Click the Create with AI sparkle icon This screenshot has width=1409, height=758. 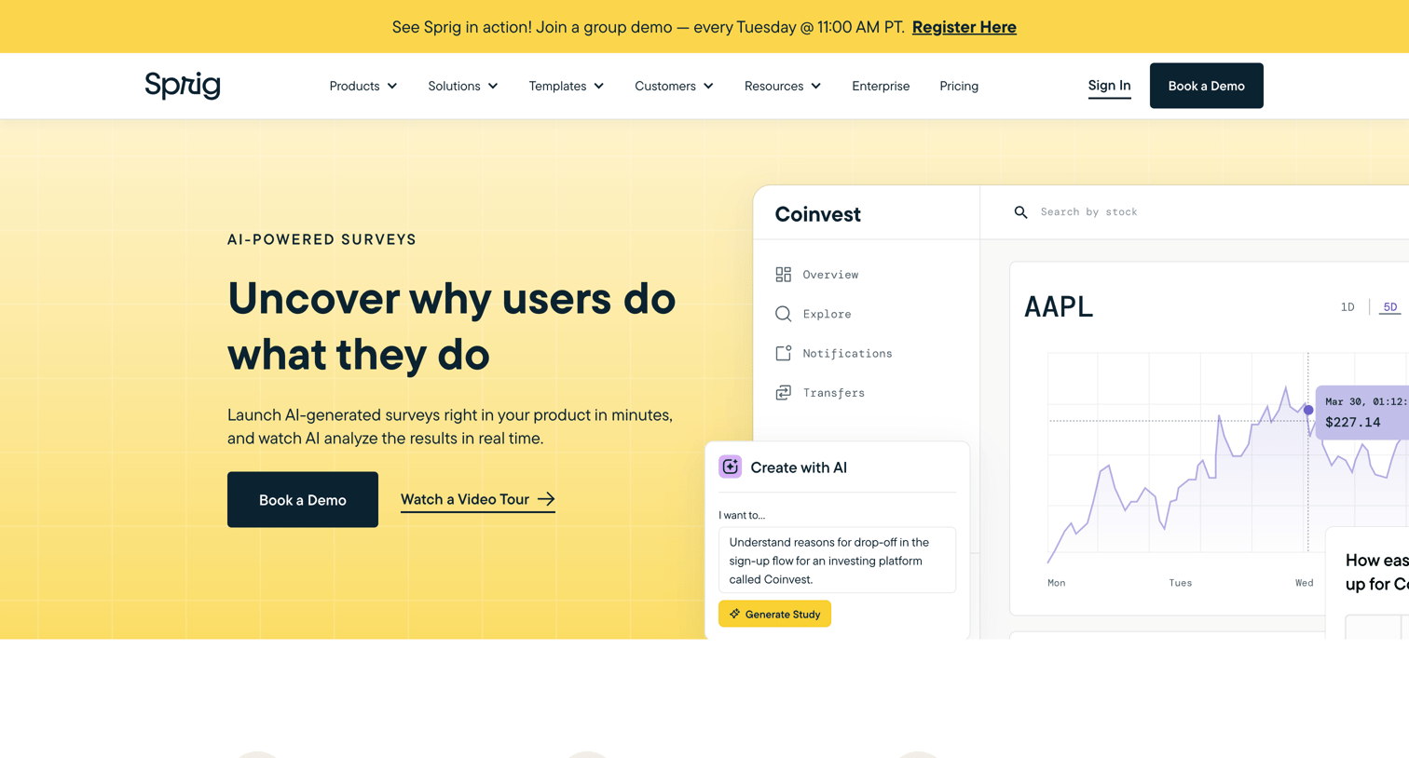tap(730, 467)
